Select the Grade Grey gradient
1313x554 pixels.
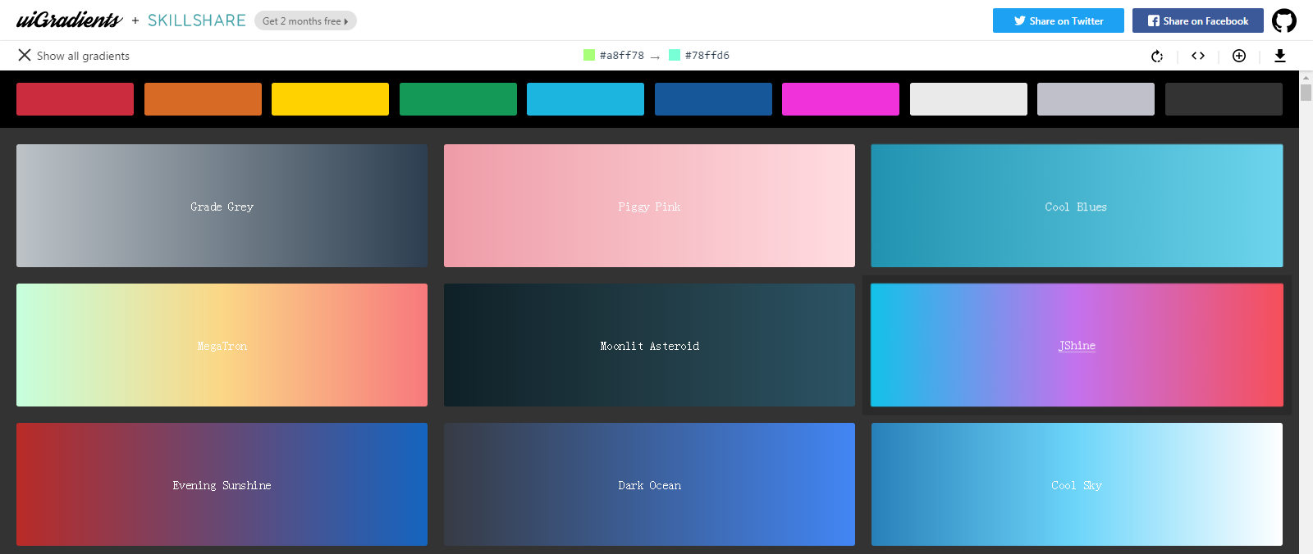[222, 206]
